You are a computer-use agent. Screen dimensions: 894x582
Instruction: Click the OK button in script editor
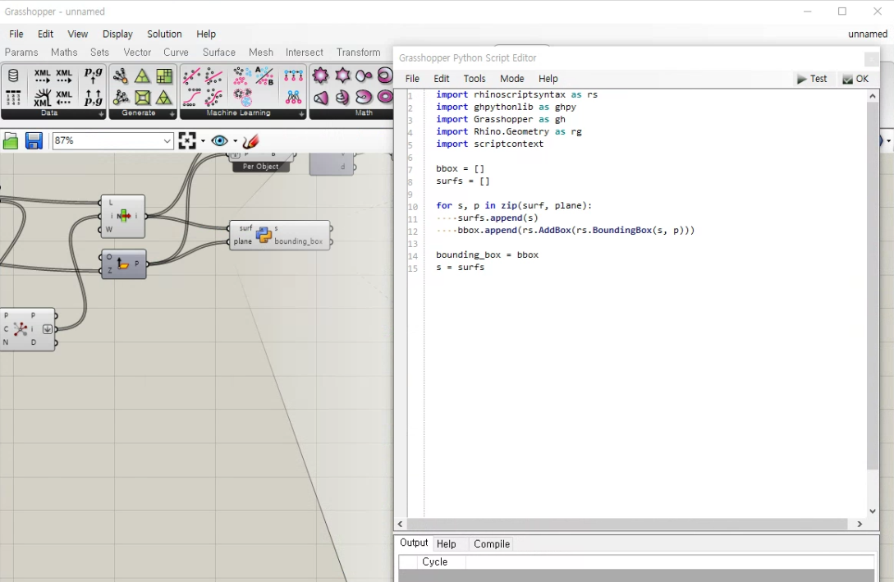(x=855, y=79)
